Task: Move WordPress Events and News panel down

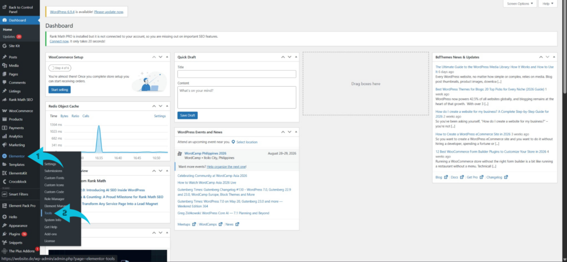Action: coord(290,132)
